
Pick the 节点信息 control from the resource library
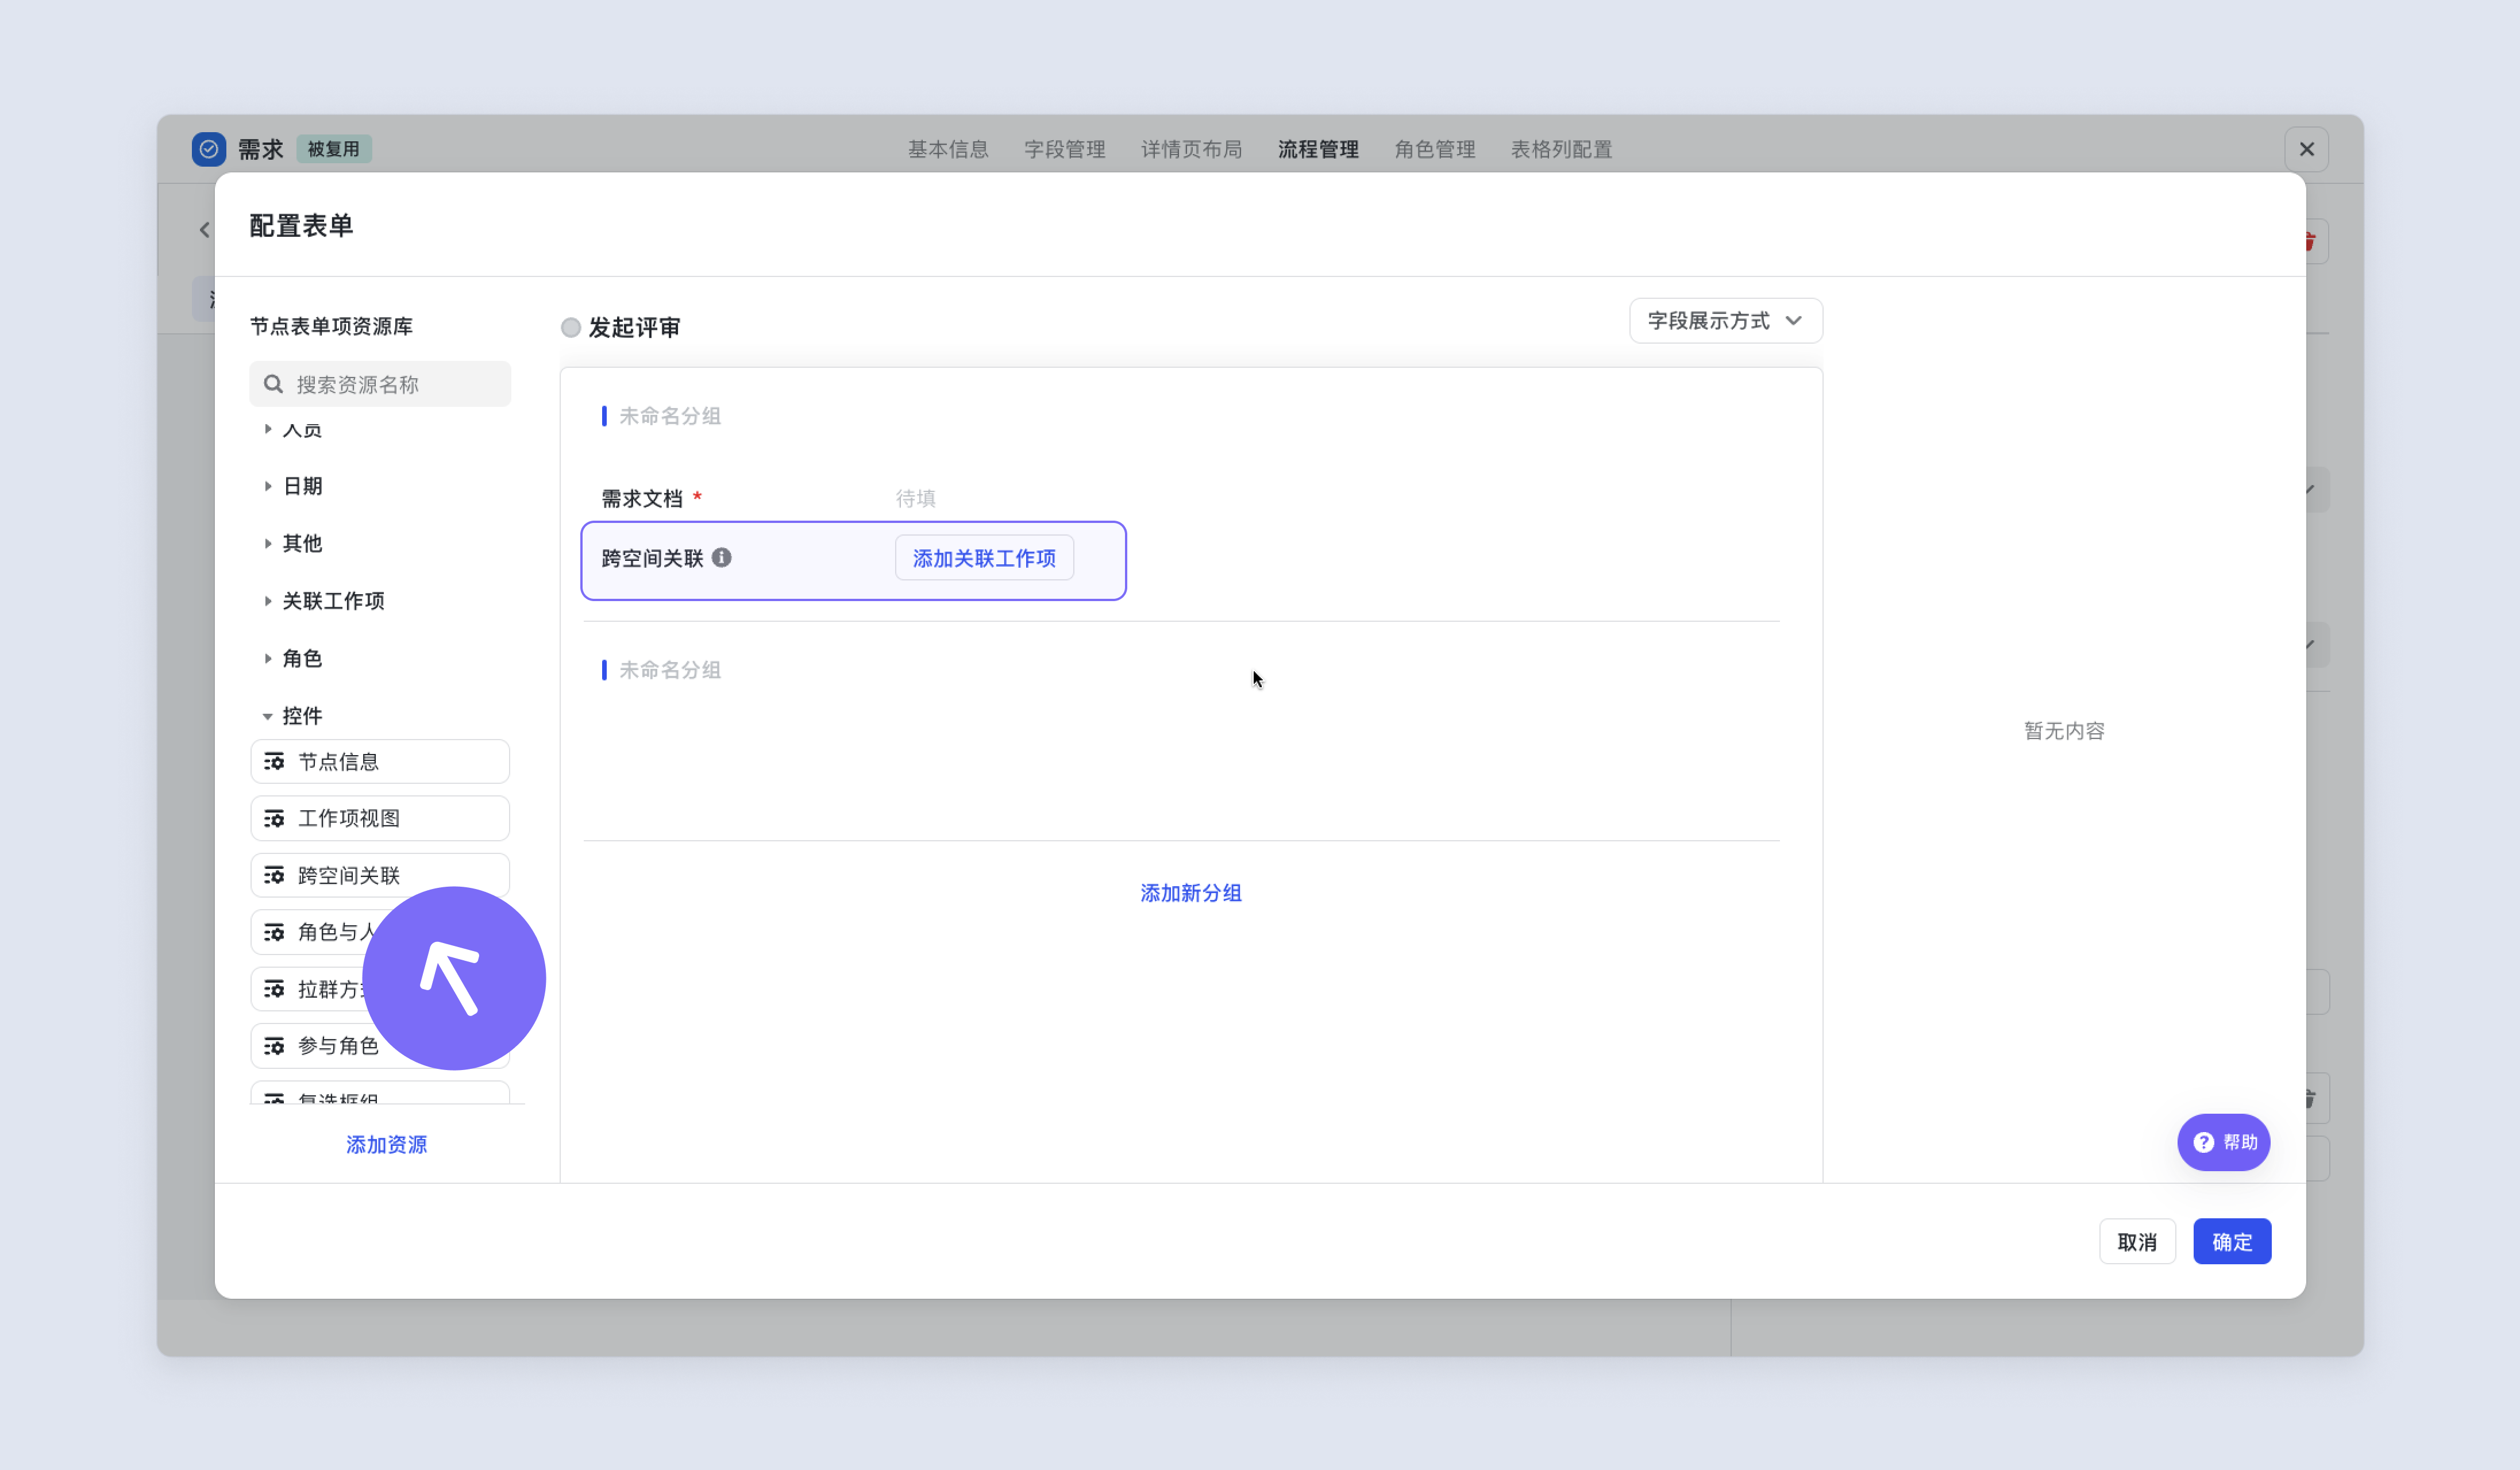(x=380, y=761)
